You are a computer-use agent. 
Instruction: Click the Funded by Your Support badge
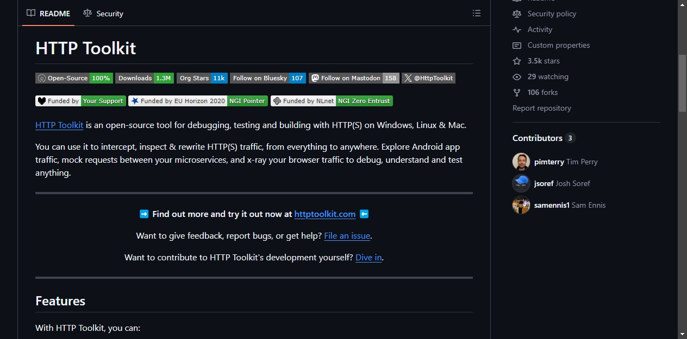(x=80, y=101)
